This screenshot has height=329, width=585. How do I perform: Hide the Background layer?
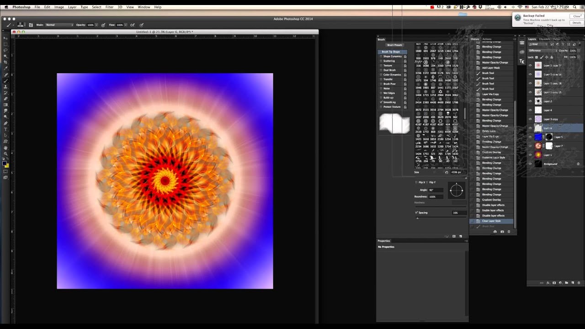click(530, 164)
